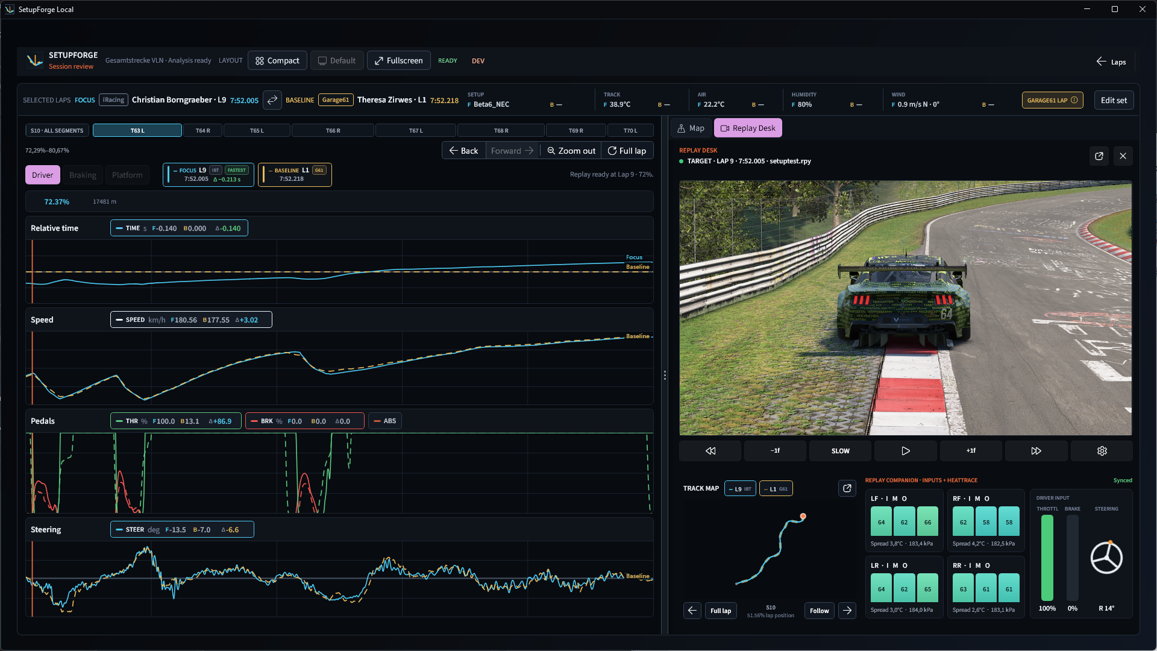The height and width of the screenshot is (651, 1157).
Task: Click the vertical panel splitter handle
Action: click(665, 375)
